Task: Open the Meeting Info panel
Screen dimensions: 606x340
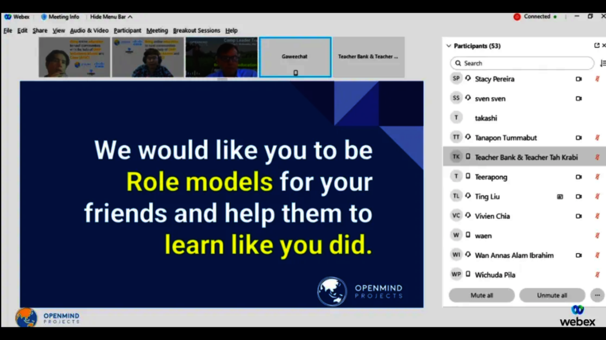Action: coord(60,17)
